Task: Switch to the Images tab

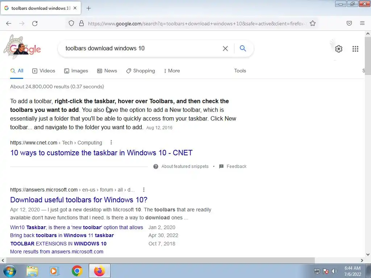Action: (76, 71)
